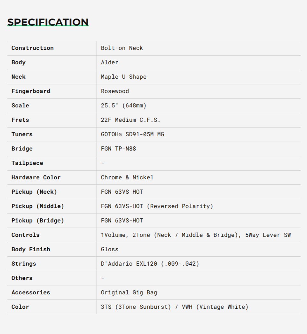The width and height of the screenshot is (307, 334).
Task: Click the 5Way Lever SW controls text
Action: pos(268,235)
